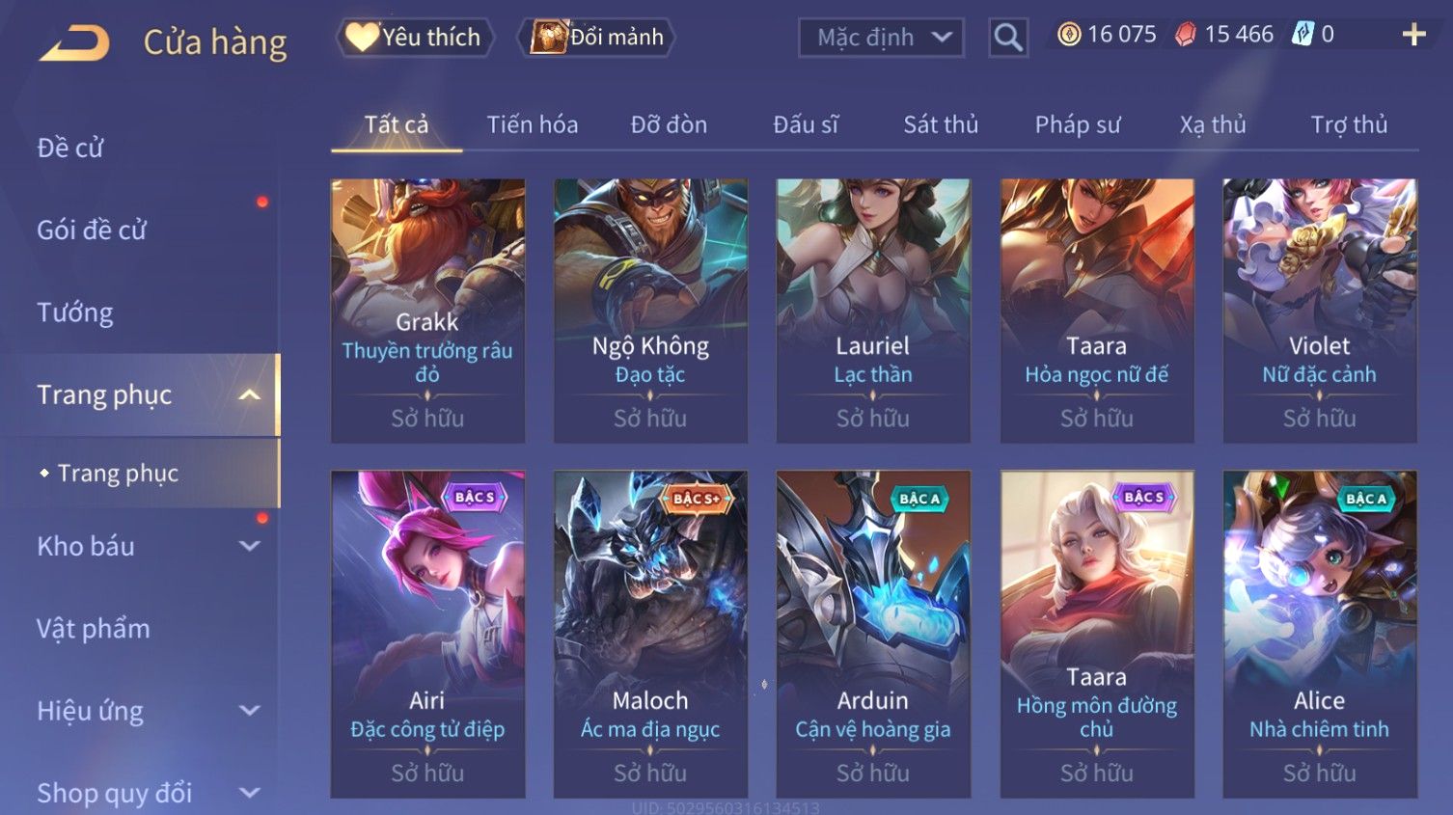This screenshot has height=815, width=1453.
Task: Click the gold coin currency icon
Action: click(1068, 35)
